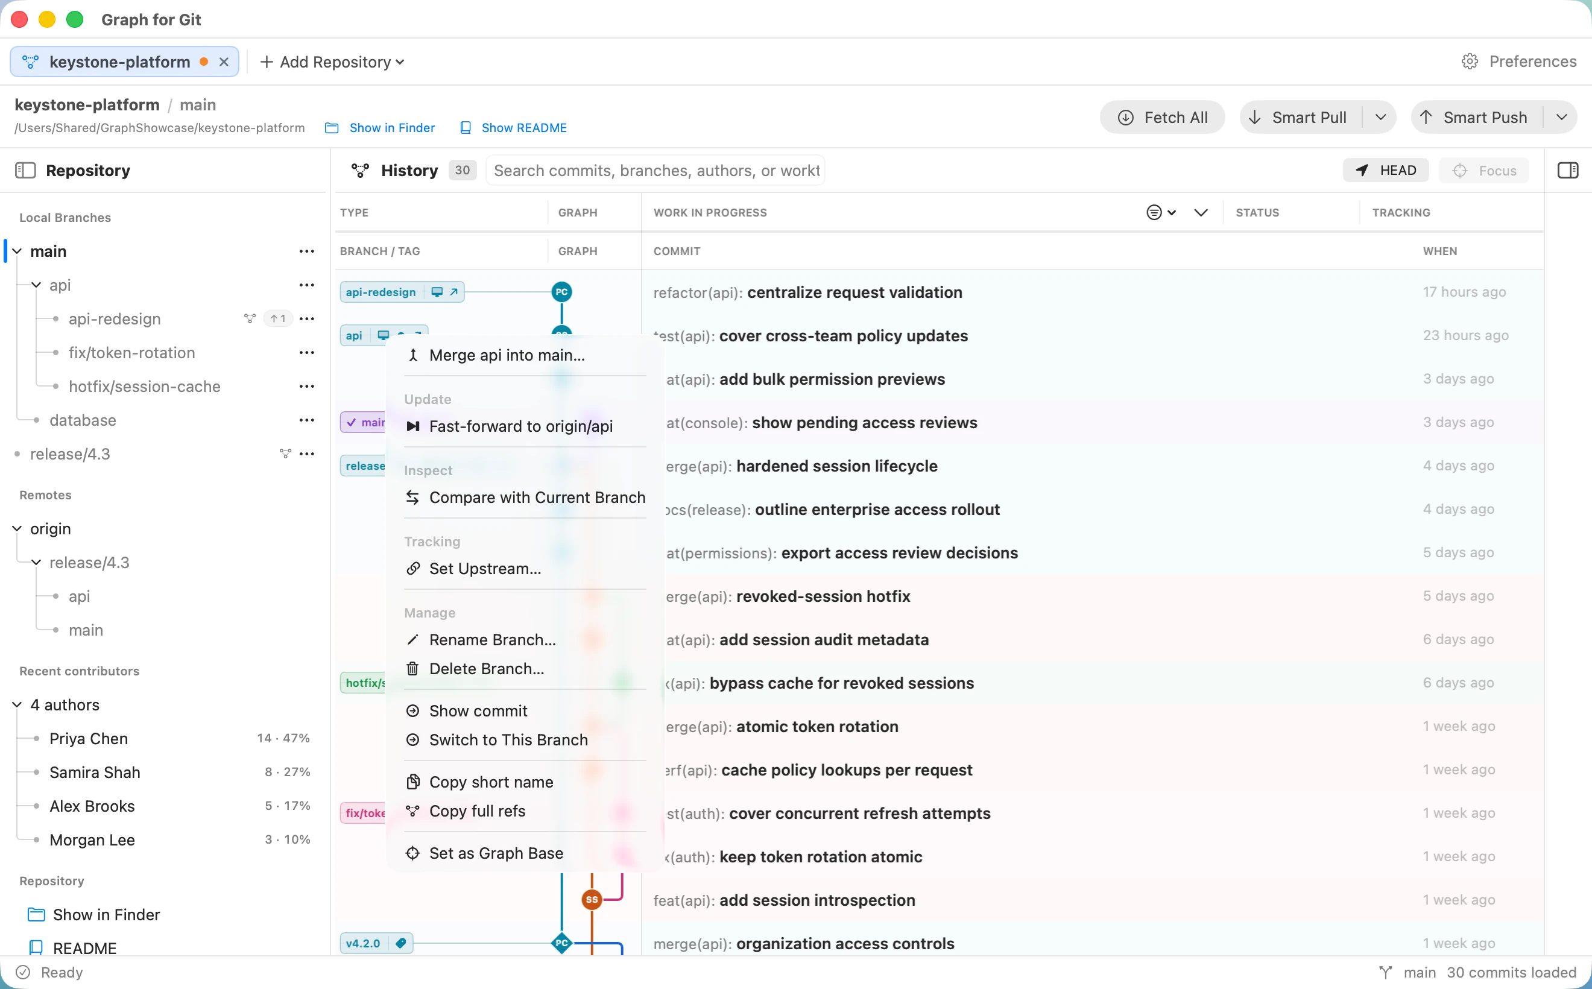
Task: Click the Fetch All button
Action: pyautogui.click(x=1162, y=117)
